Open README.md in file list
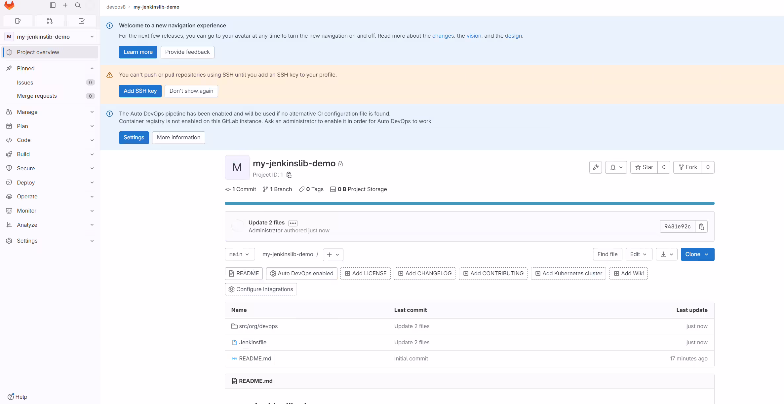 pos(255,358)
